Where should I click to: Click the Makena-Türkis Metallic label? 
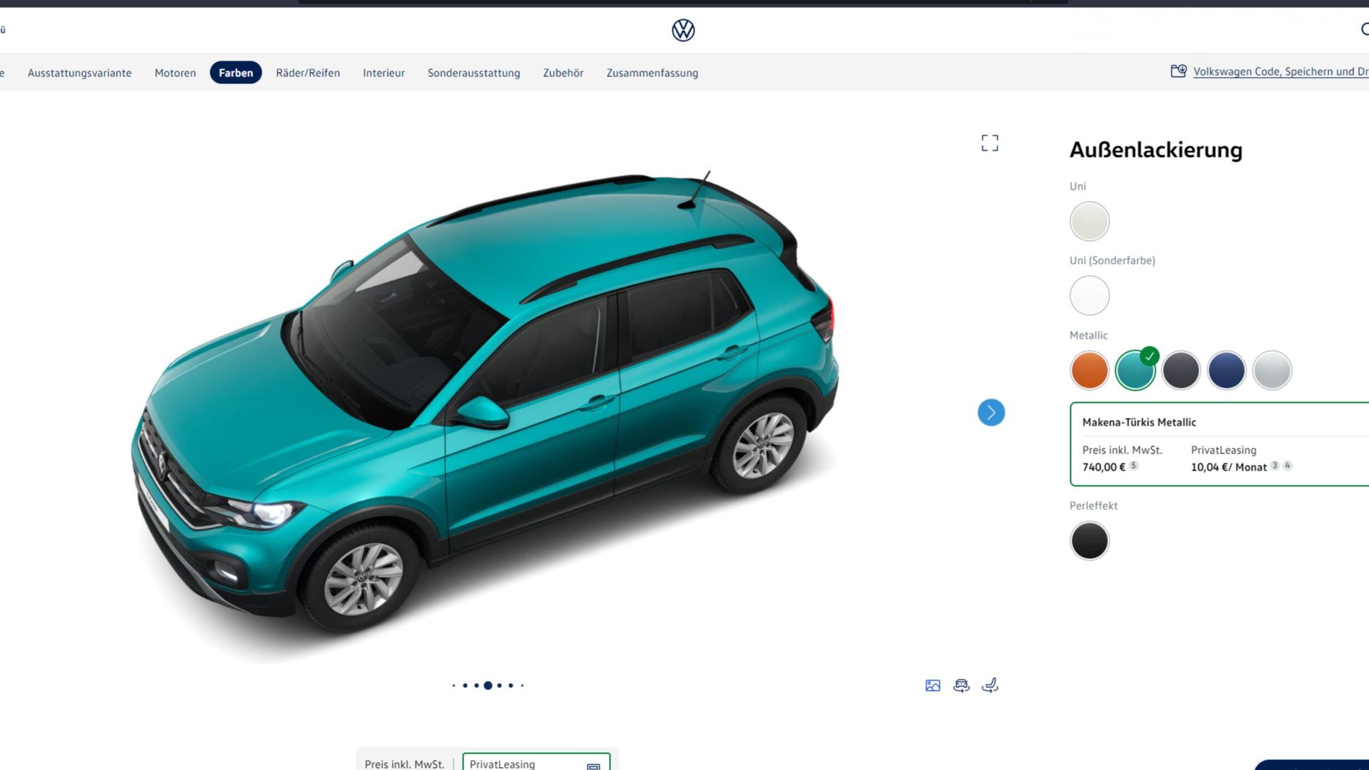(x=1139, y=422)
